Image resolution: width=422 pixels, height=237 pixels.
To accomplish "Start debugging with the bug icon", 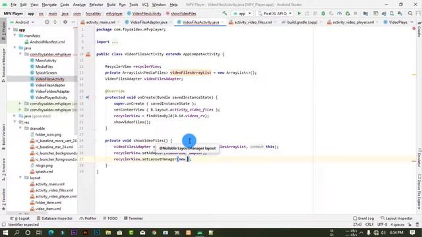I will [323, 13].
